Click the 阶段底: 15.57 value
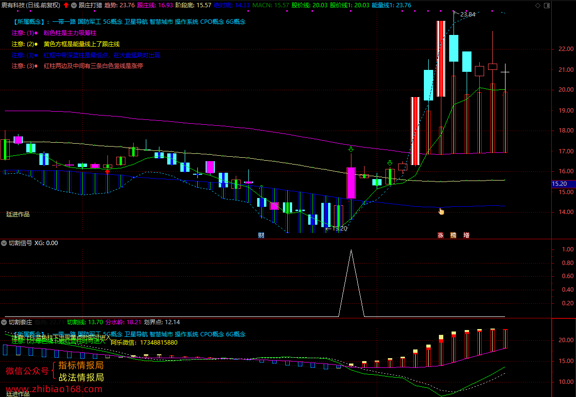Screen dimensions: 576x397 pyautogui.click(x=193, y=5)
